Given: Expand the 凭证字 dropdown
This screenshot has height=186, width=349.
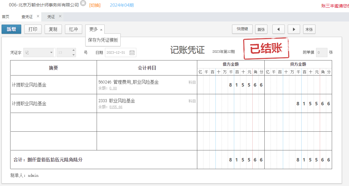Looking at the screenshot, I should click(51, 52).
